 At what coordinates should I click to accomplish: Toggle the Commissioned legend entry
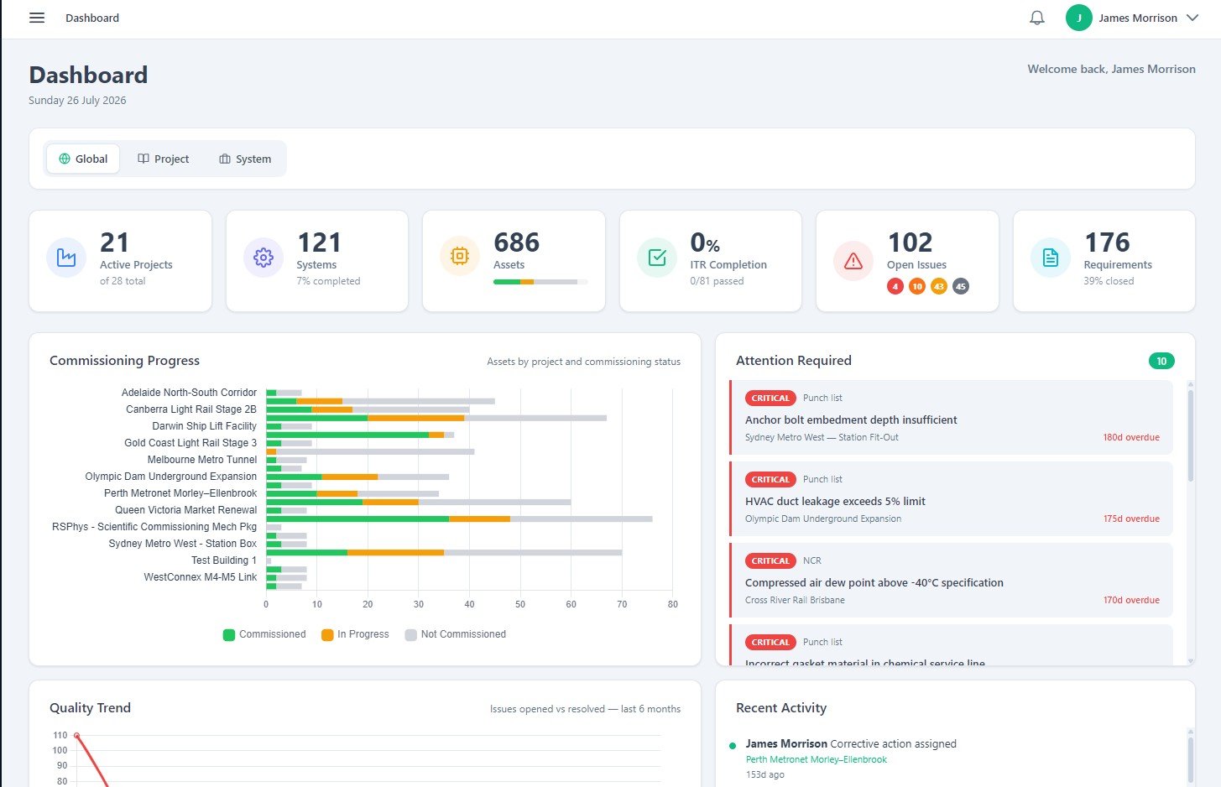click(x=264, y=634)
